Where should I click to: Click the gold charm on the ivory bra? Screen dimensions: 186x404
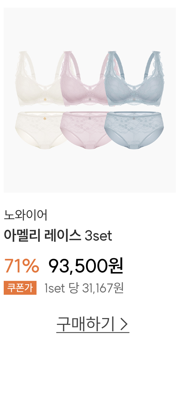click(x=46, y=99)
